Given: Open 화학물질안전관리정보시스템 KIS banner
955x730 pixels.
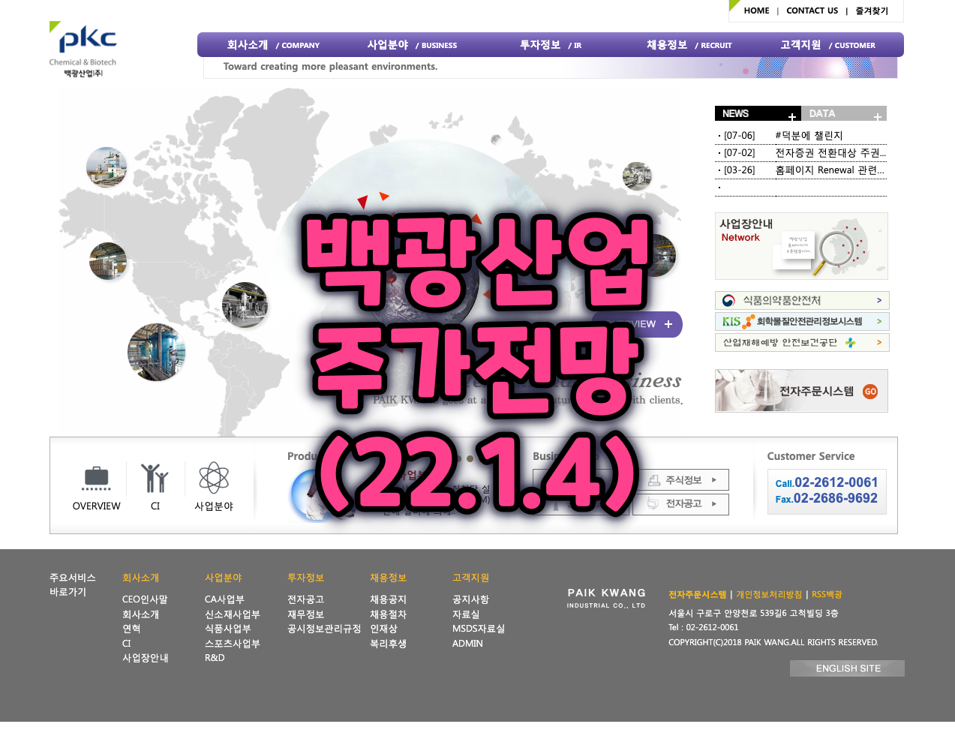Looking at the screenshot, I should 802,321.
